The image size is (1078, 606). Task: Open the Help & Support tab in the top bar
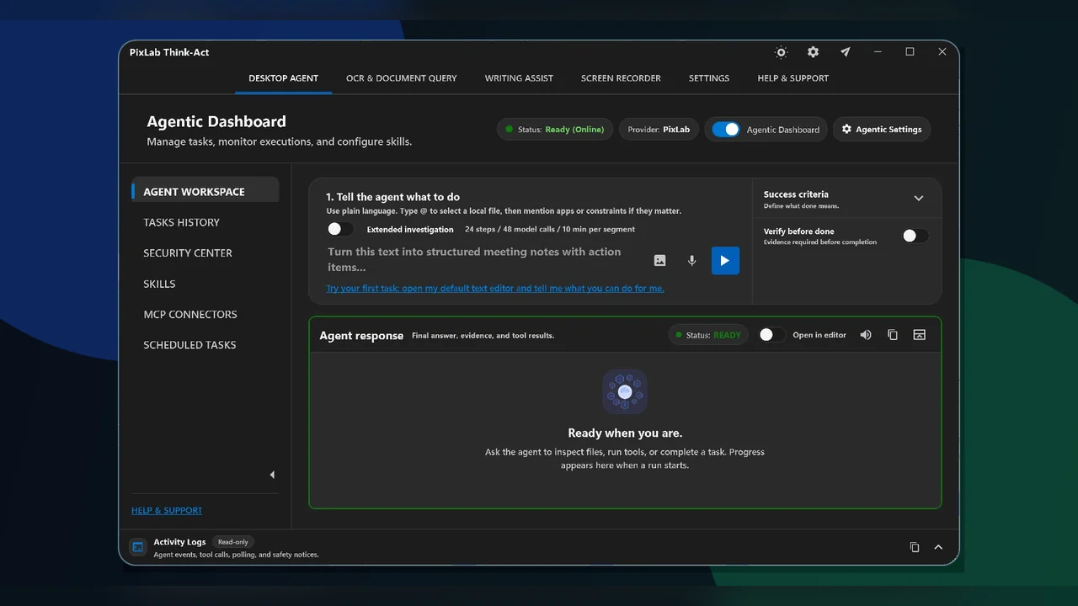(x=792, y=78)
